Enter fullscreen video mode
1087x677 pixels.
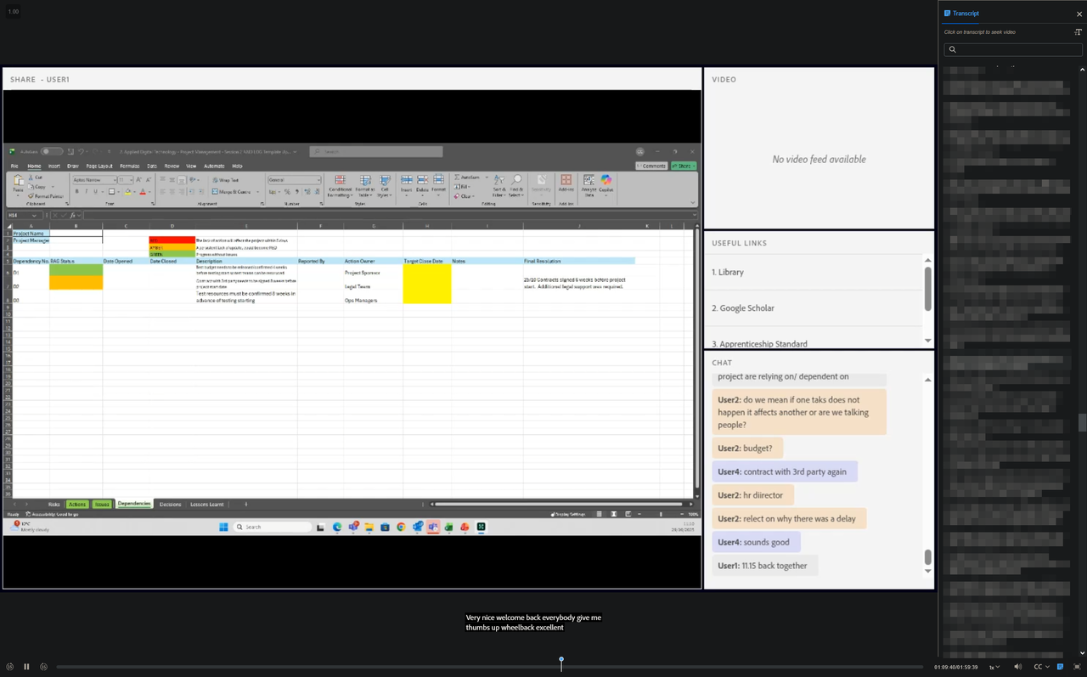[1078, 667]
